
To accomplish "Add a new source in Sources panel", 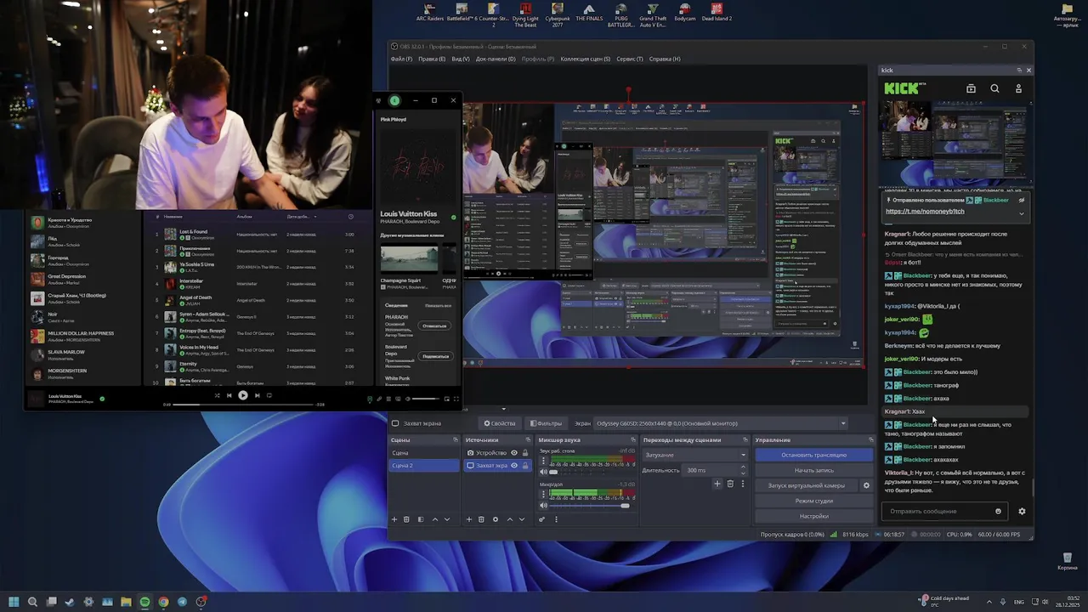I will pyautogui.click(x=468, y=519).
